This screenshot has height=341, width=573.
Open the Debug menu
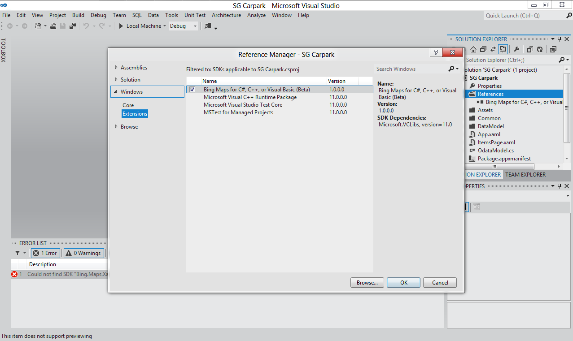click(99, 15)
